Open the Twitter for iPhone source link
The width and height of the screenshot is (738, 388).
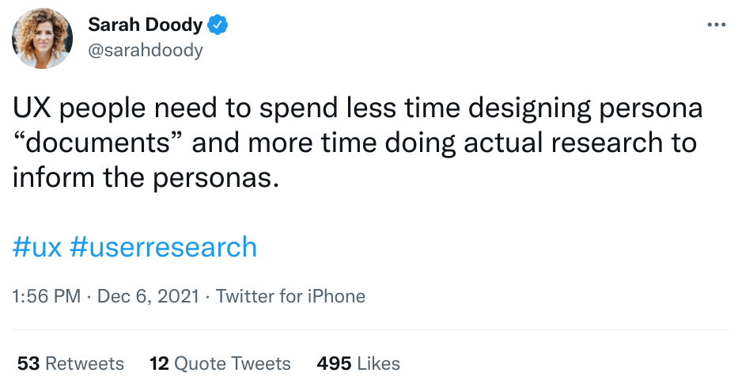[290, 296]
